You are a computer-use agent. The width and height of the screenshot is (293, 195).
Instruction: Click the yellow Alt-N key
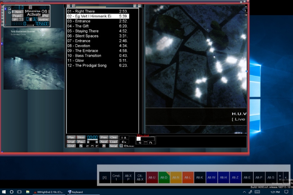tap(175, 177)
